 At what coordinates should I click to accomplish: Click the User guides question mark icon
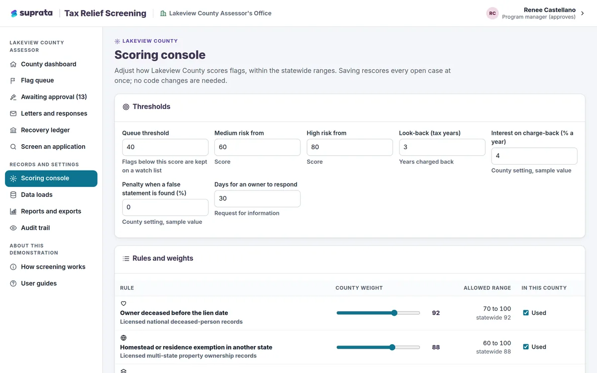coord(13,283)
